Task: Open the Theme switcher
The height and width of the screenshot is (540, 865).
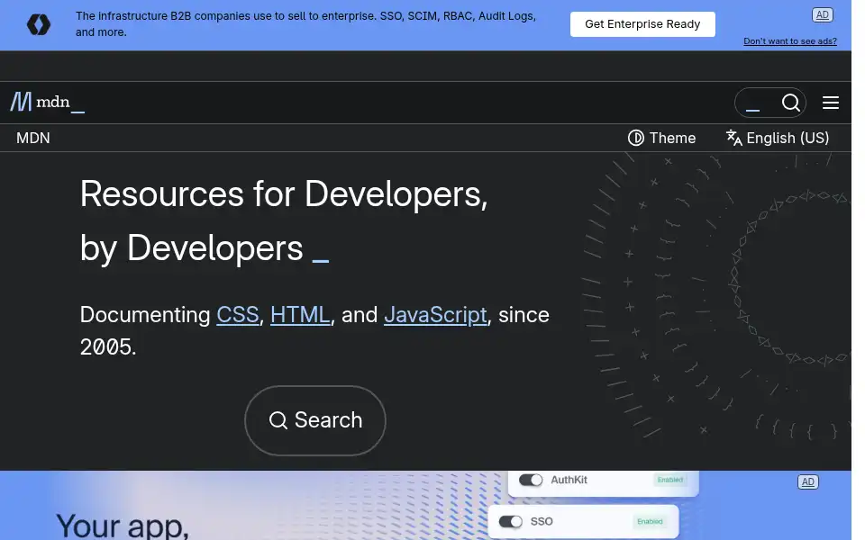Action: pyautogui.click(x=661, y=138)
